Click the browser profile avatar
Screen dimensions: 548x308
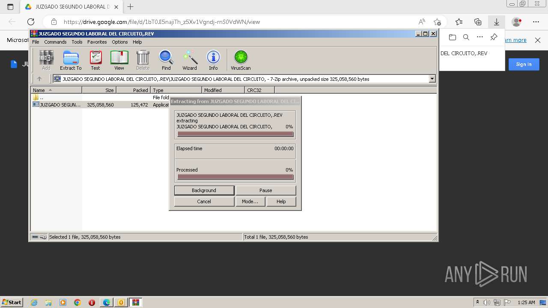coord(517,22)
